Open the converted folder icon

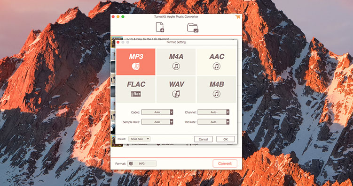[193, 28]
